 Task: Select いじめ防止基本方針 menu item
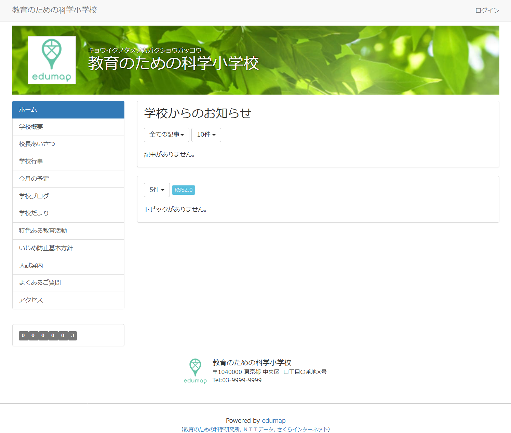pos(68,248)
